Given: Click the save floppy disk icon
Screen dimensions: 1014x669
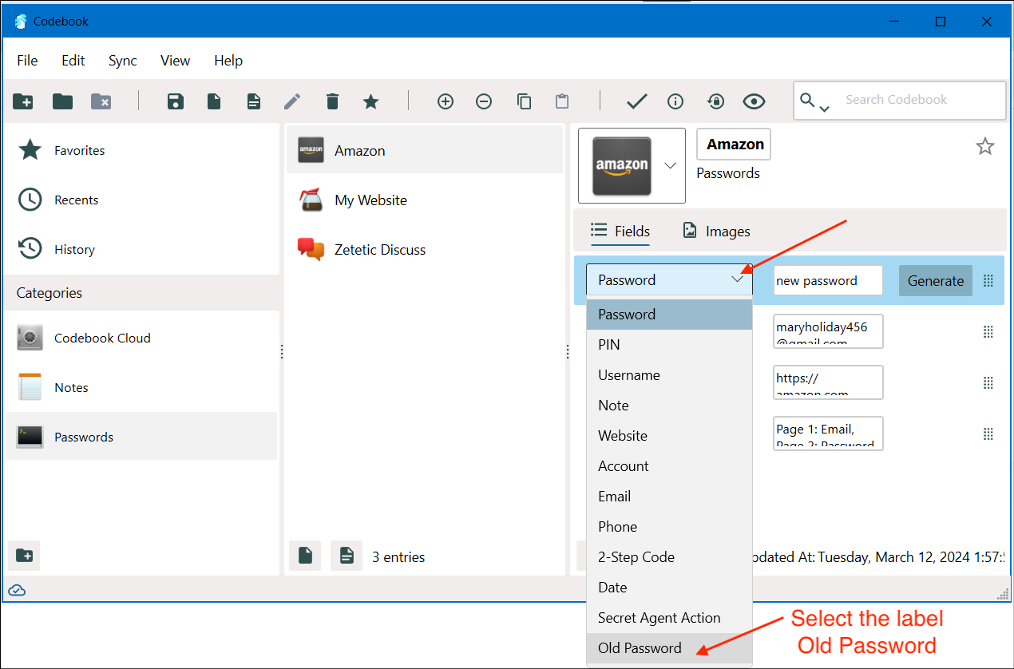Looking at the screenshot, I should [176, 101].
